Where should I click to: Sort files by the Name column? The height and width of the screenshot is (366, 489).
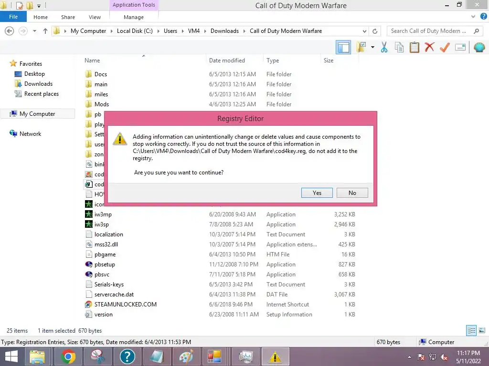92,61
